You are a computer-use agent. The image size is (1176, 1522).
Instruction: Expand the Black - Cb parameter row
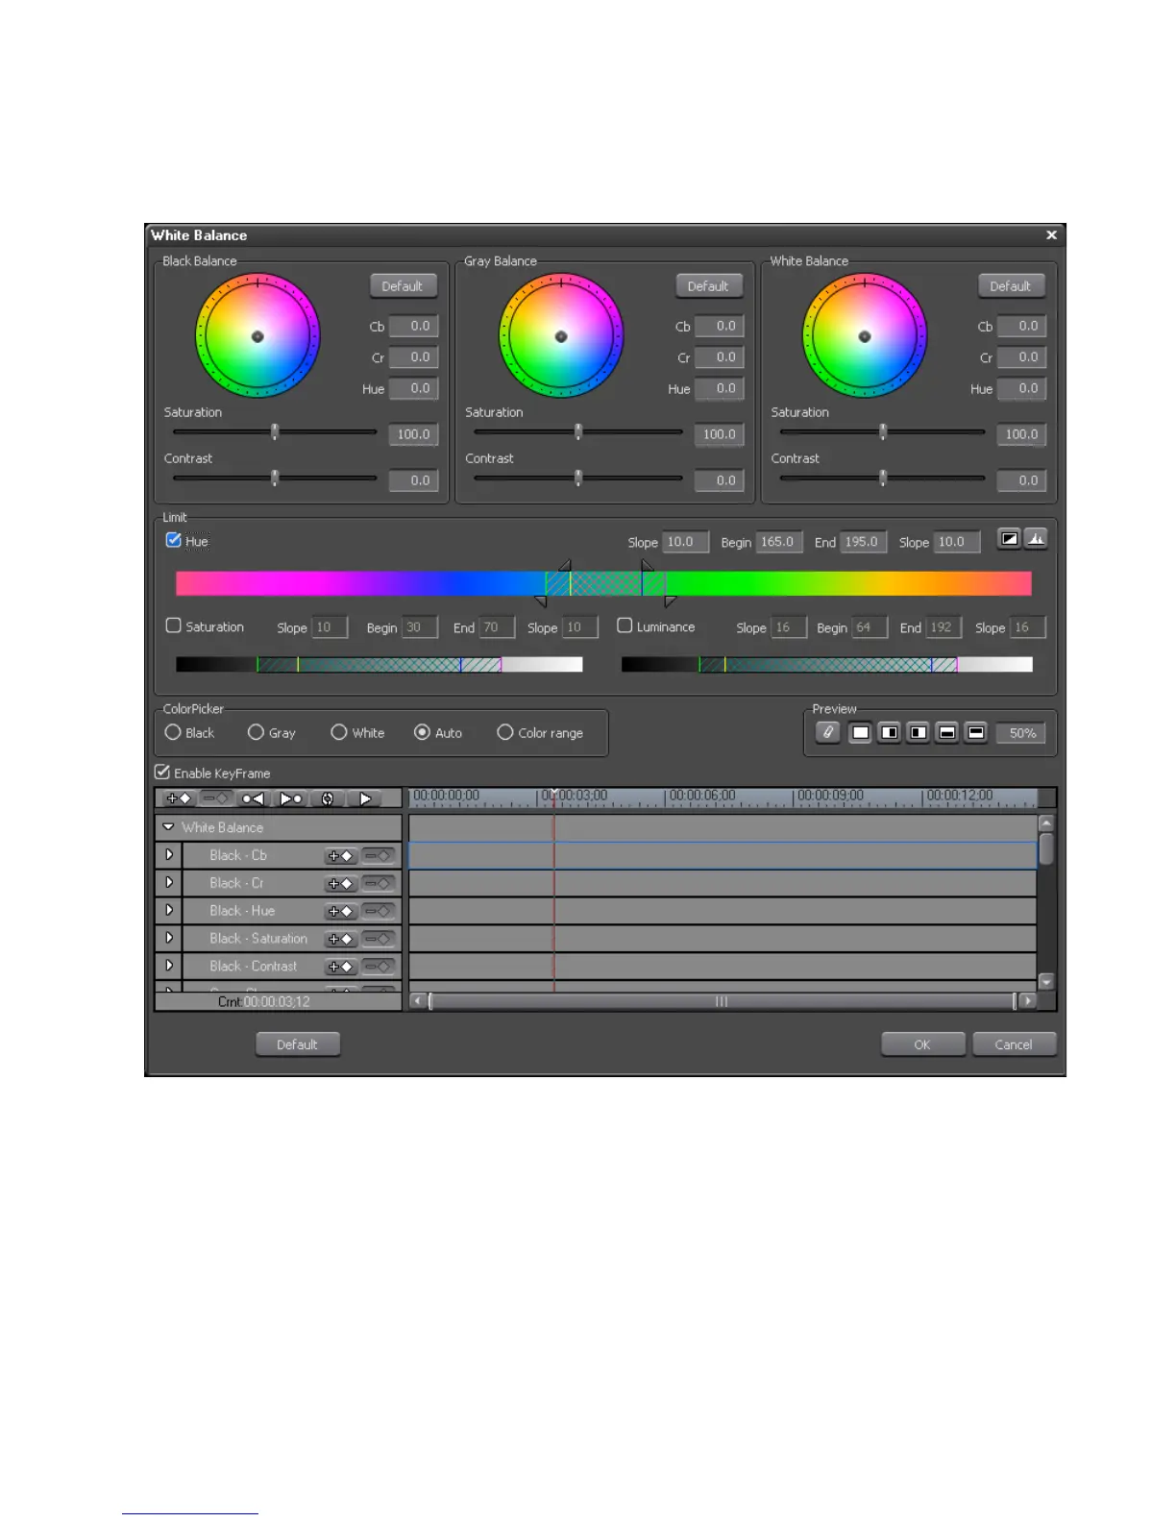(169, 855)
